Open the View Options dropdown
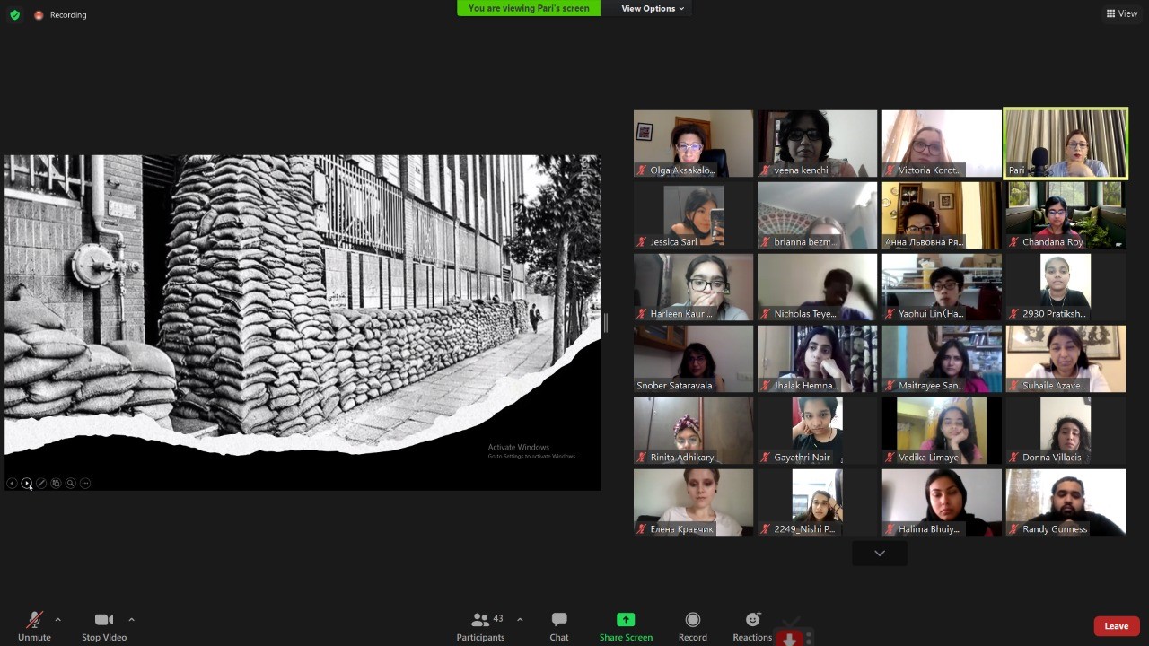 point(653,8)
